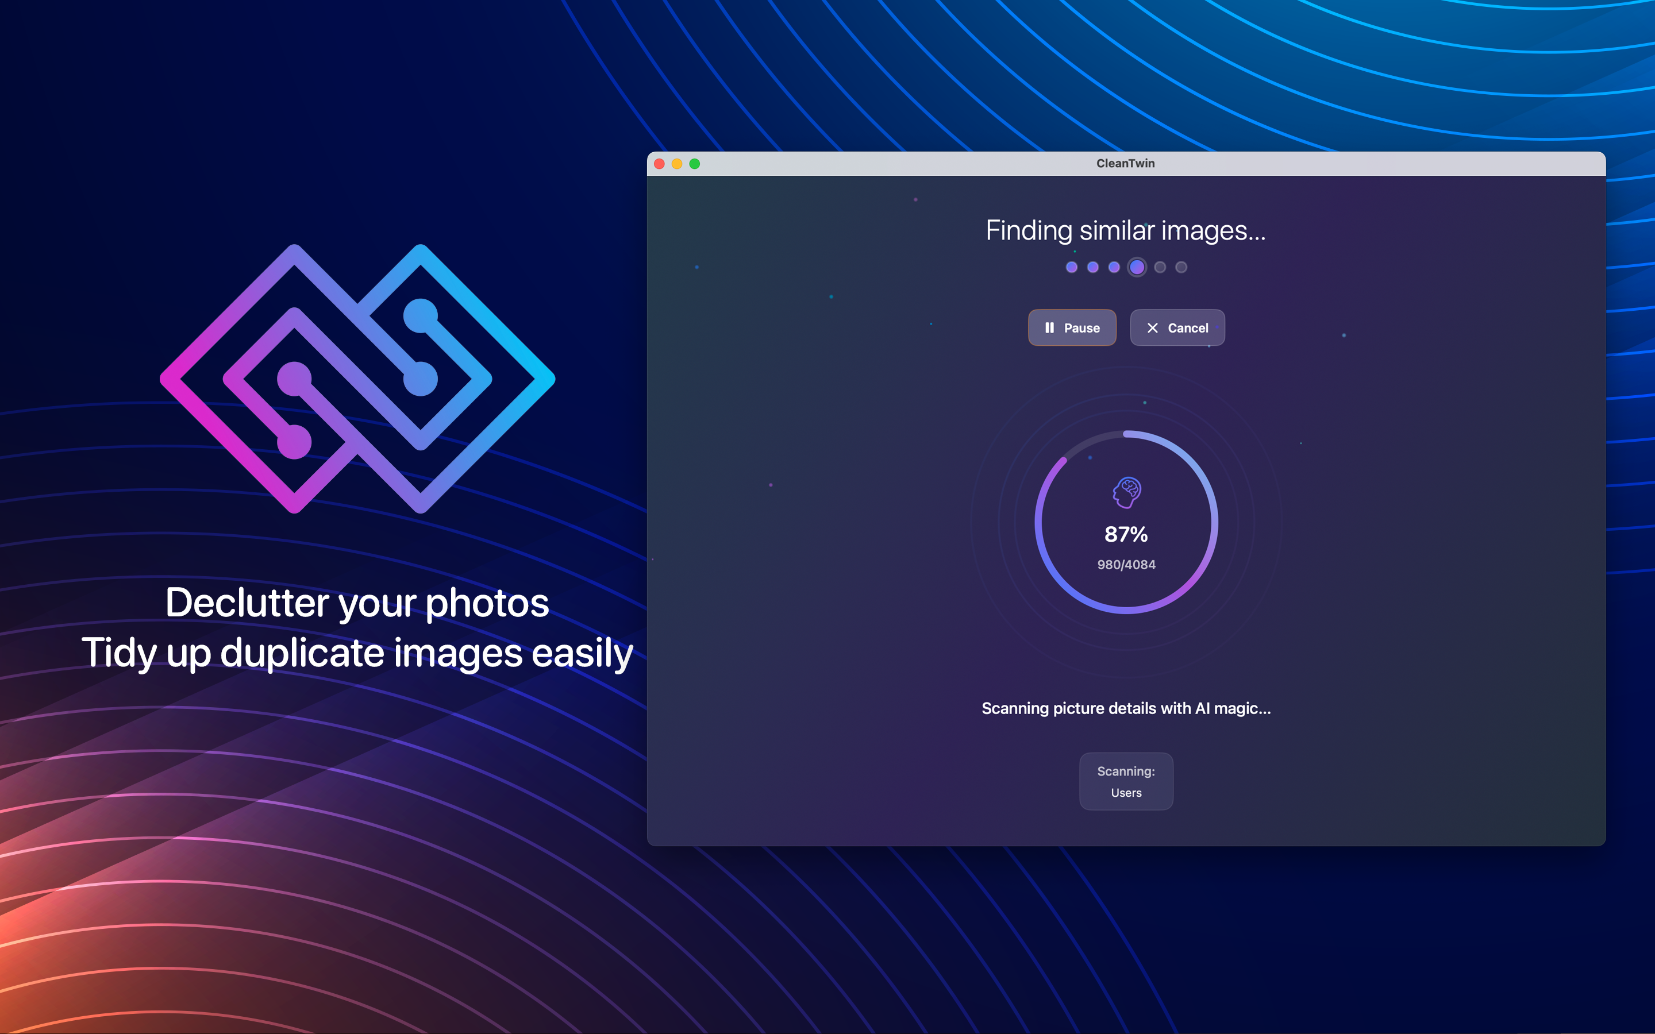
Task: Select the highlighted fourth step dot
Action: tap(1137, 267)
